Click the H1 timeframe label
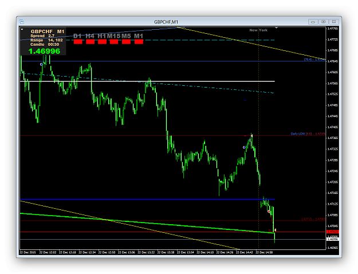358x274 pixels. pyautogui.click(x=102, y=36)
